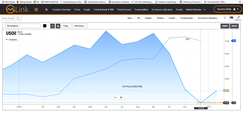243x115 pixels.
Task: Open the Ayesha Malik account menu
Action: click(227, 9)
